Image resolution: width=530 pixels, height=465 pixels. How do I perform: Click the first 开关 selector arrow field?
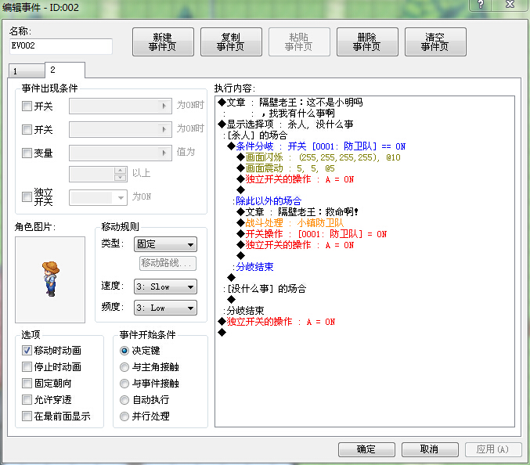(x=121, y=106)
